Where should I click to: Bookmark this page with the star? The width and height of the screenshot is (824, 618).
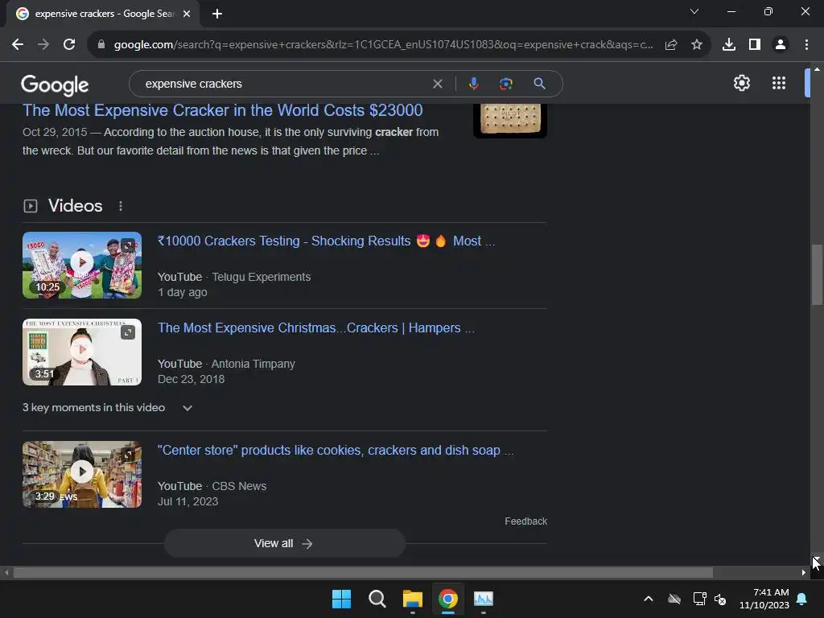coord(697,45)
